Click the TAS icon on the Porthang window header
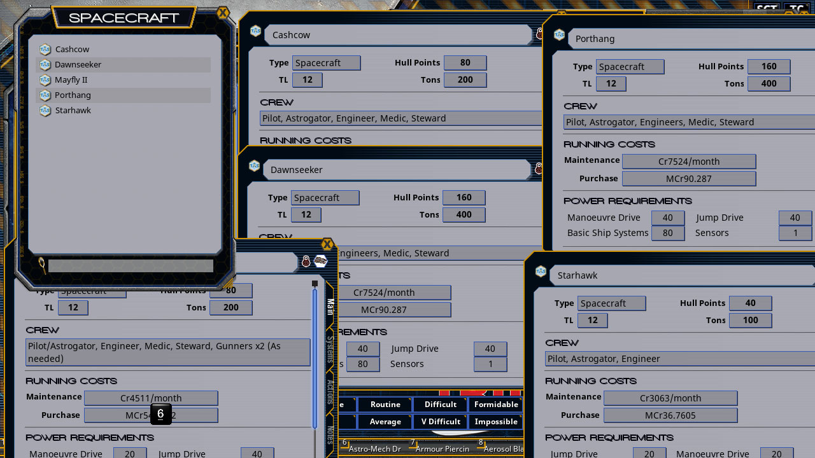 (x=559, y=36)
